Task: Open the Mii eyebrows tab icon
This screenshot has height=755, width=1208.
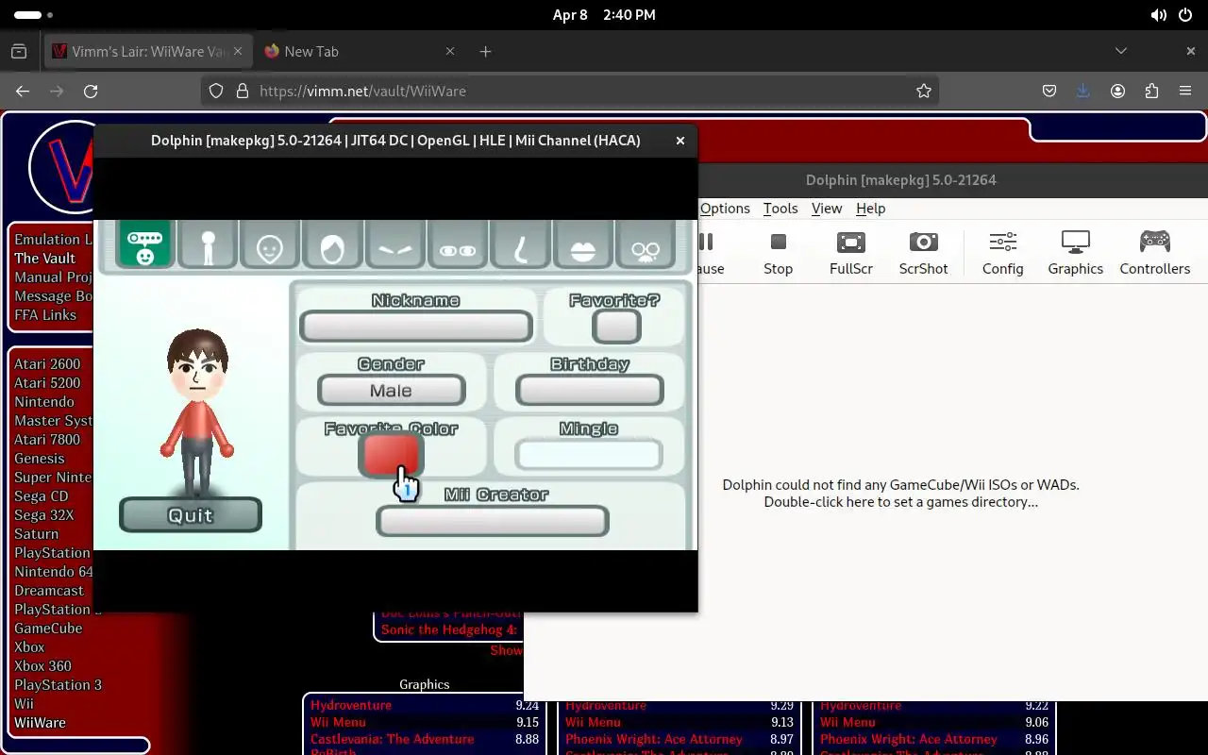Action: [x=394, y=245]
